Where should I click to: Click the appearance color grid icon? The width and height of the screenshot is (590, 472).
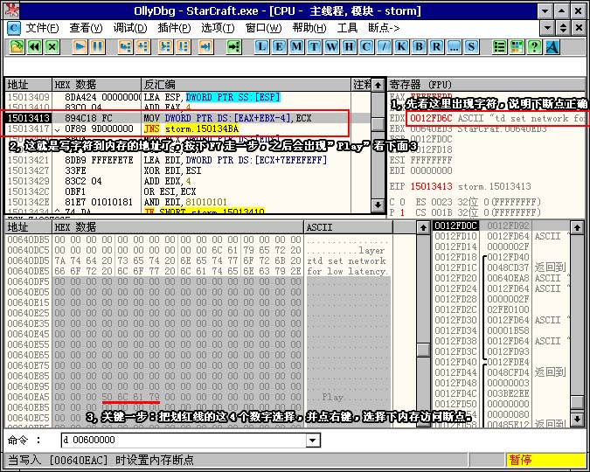pyautogui.click(x=517, y=47)
